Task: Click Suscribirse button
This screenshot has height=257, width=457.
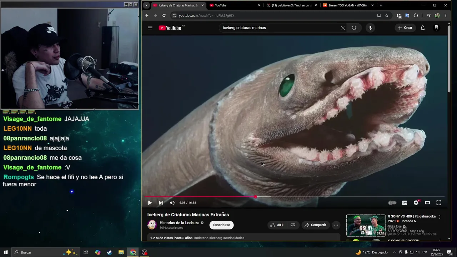Action: (221, 225)
